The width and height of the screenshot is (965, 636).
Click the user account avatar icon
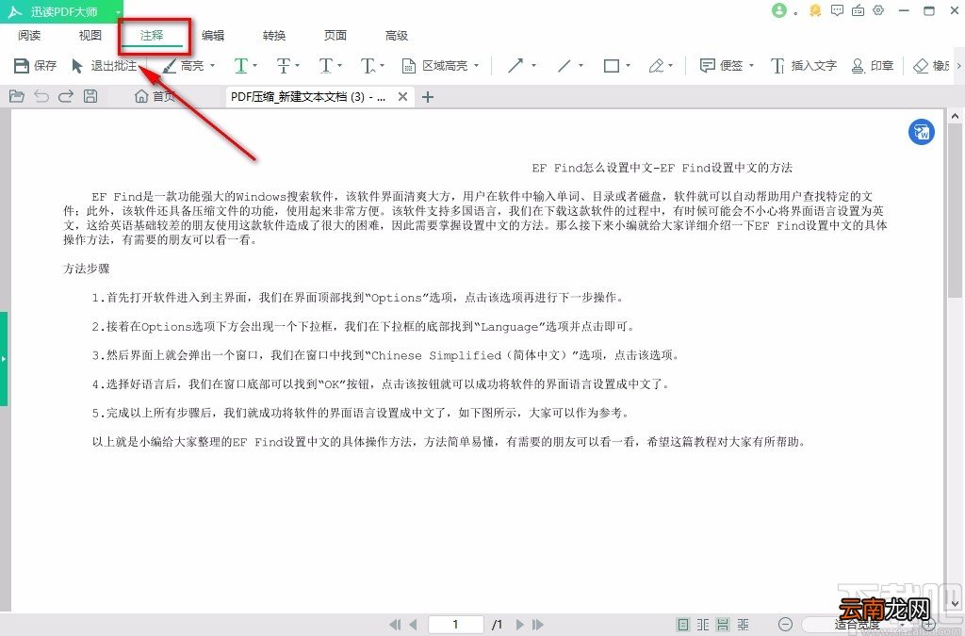[x=779, y=10]
